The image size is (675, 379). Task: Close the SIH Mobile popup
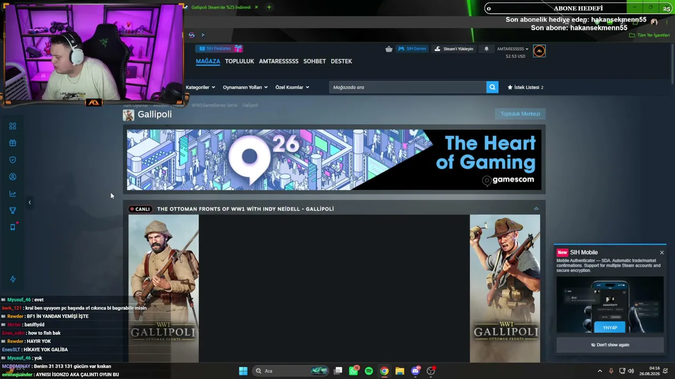tap(662, 253)
